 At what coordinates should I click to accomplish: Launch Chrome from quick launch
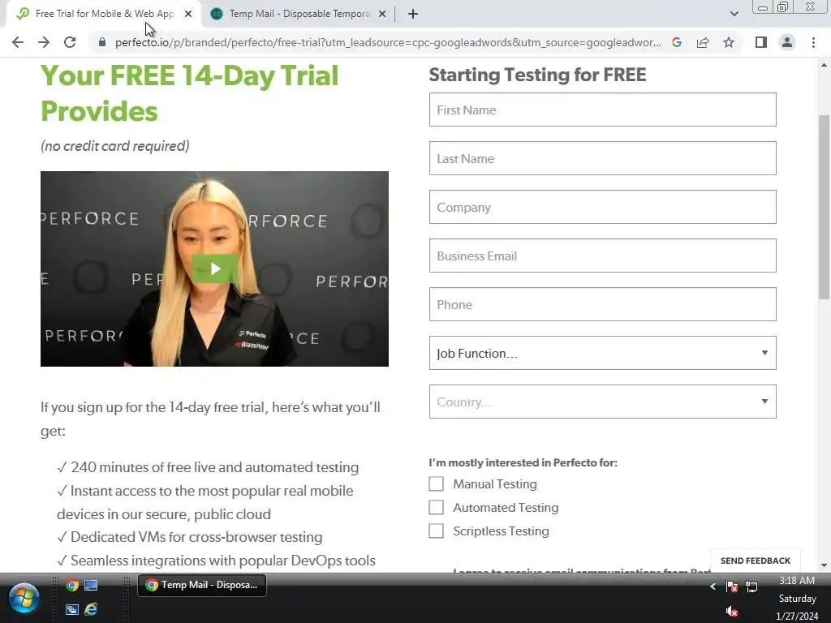[x=72, y=586]
